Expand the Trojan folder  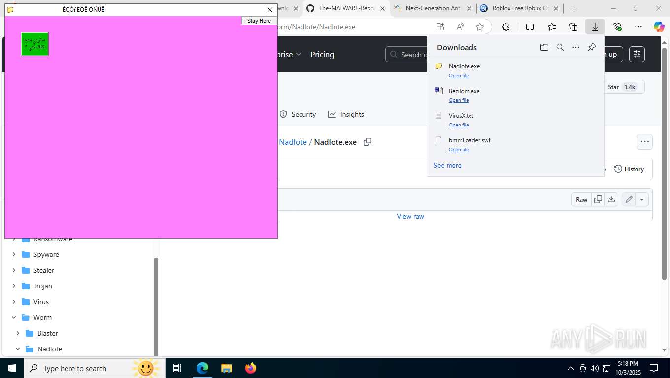click(x=14, y=286)
